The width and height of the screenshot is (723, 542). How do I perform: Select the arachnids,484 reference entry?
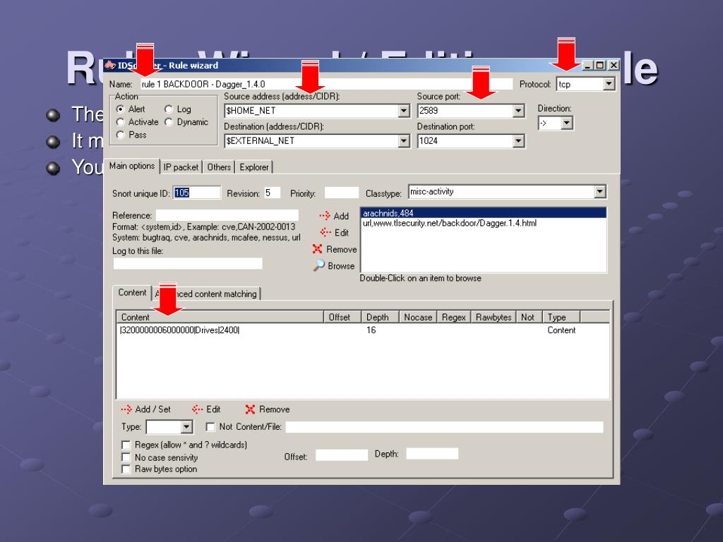[483, 213]
